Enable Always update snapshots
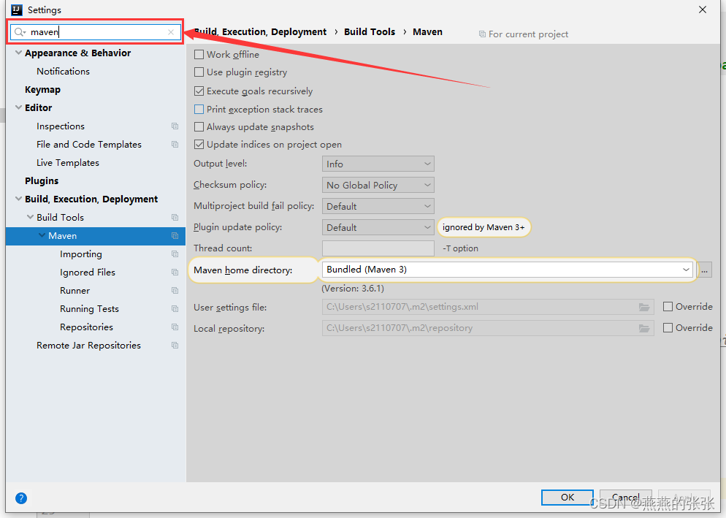Screen dimensions: 726x518 [x=199, y=127]
